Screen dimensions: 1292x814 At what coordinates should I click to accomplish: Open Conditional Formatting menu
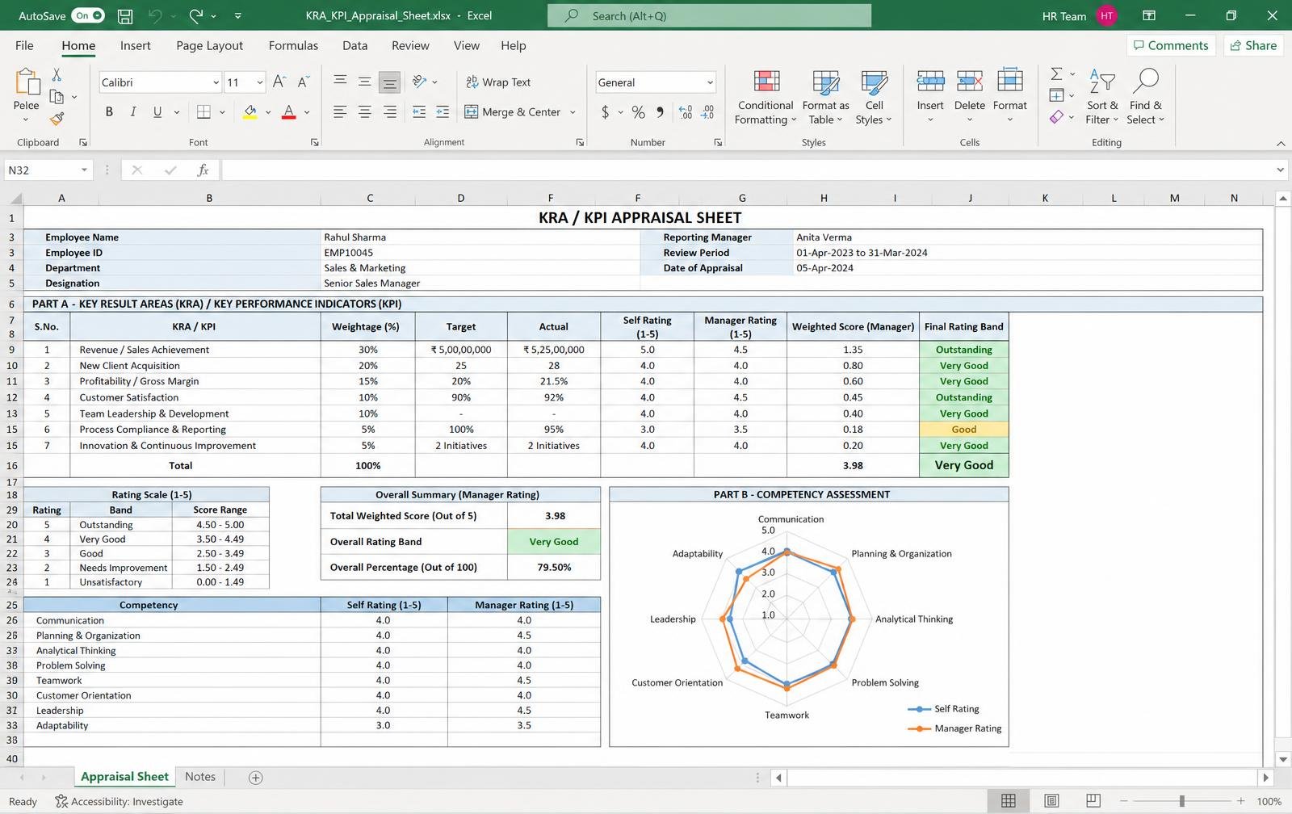point(766,97)
